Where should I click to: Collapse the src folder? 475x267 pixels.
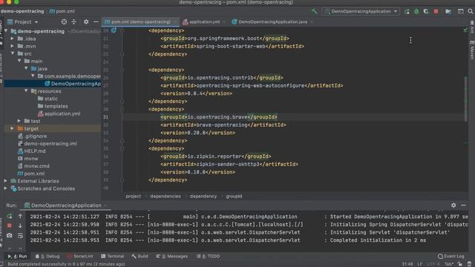pos(13,53)
